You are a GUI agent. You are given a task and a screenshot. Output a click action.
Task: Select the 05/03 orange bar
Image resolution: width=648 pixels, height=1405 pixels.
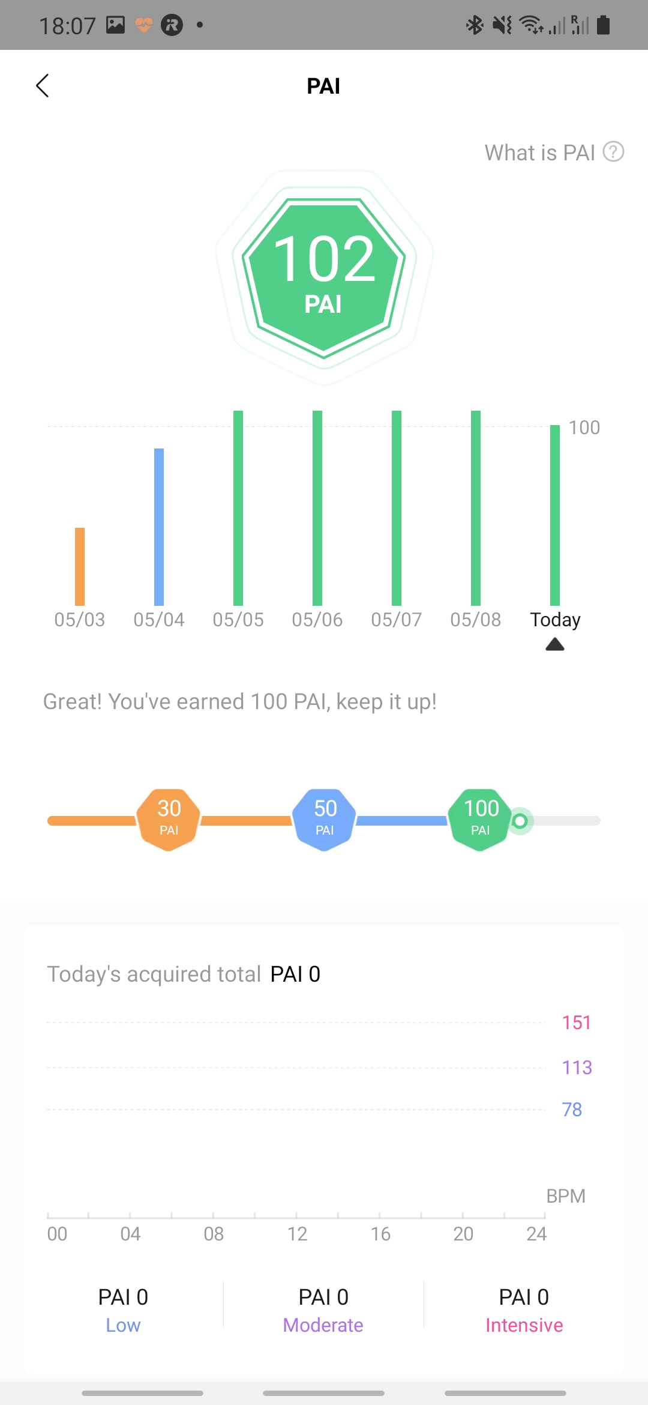(80, 566)
